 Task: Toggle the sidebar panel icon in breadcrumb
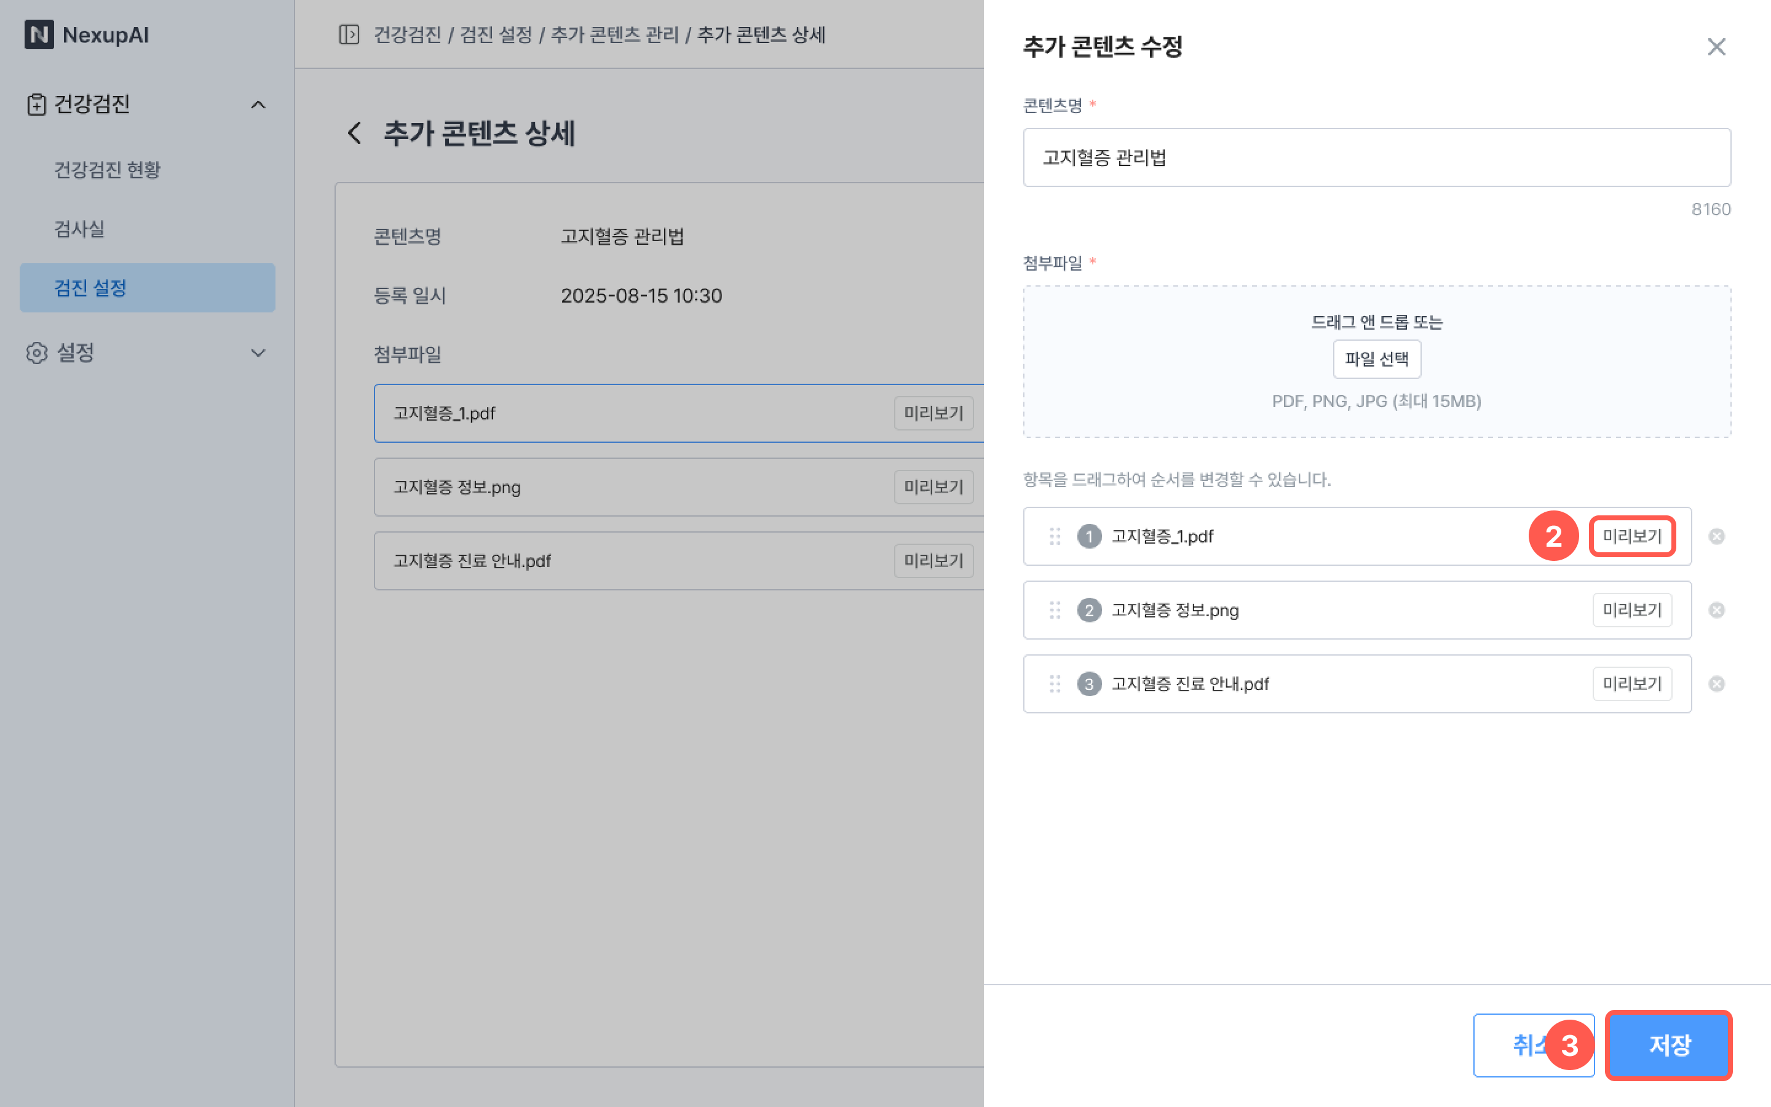349,34
